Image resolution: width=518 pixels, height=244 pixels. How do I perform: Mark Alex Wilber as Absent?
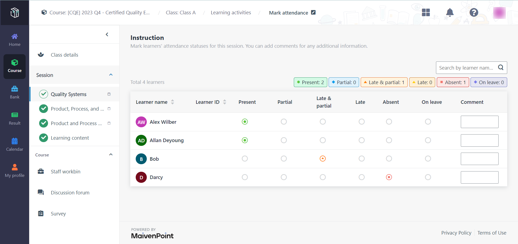pos(389,122)
